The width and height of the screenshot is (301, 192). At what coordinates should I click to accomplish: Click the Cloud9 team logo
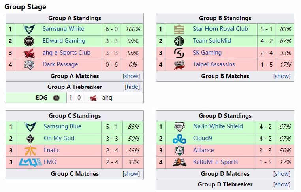click(179, 139)
